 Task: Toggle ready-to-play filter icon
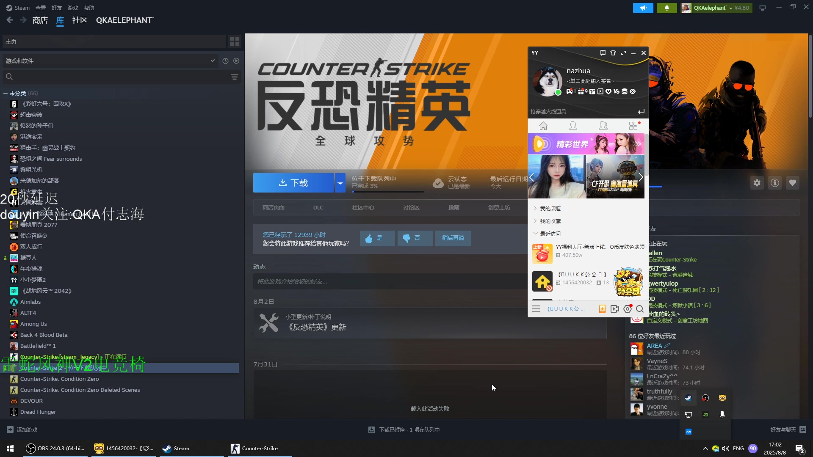pyautogui.click(x=236, y=61)
